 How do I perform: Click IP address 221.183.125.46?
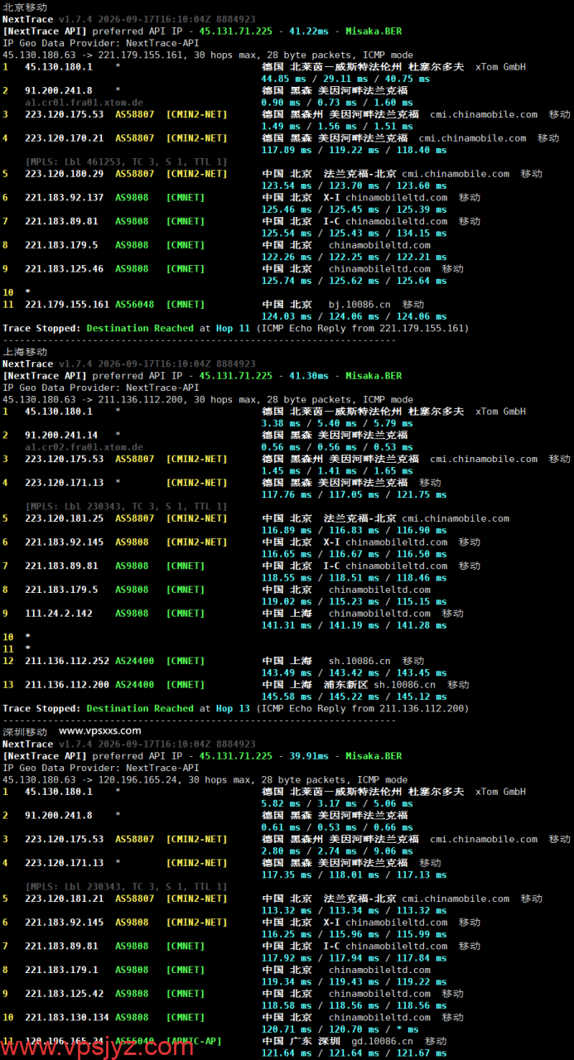[x=65, y=269]
